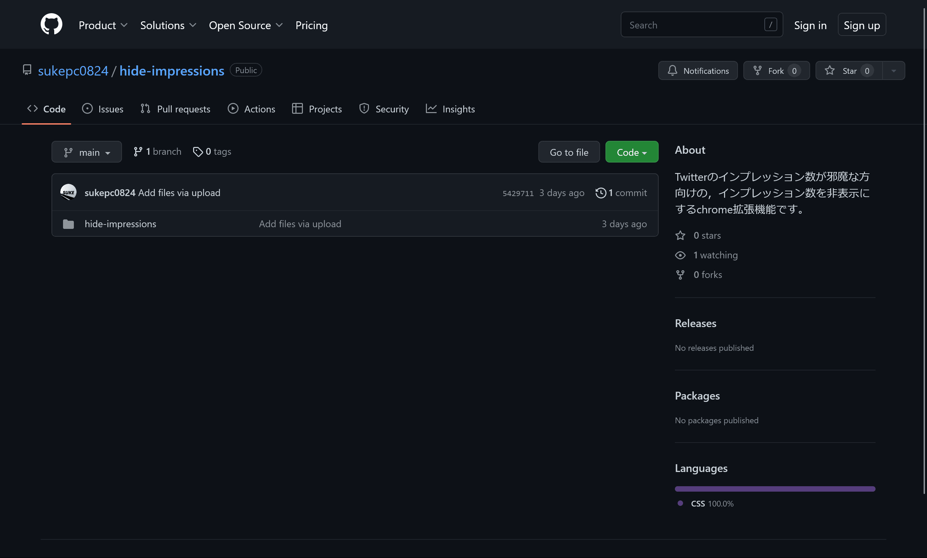The width and height of the screenshot is (927, 558).
Task: Expand the Solutions menu
Action: (168, 25)
